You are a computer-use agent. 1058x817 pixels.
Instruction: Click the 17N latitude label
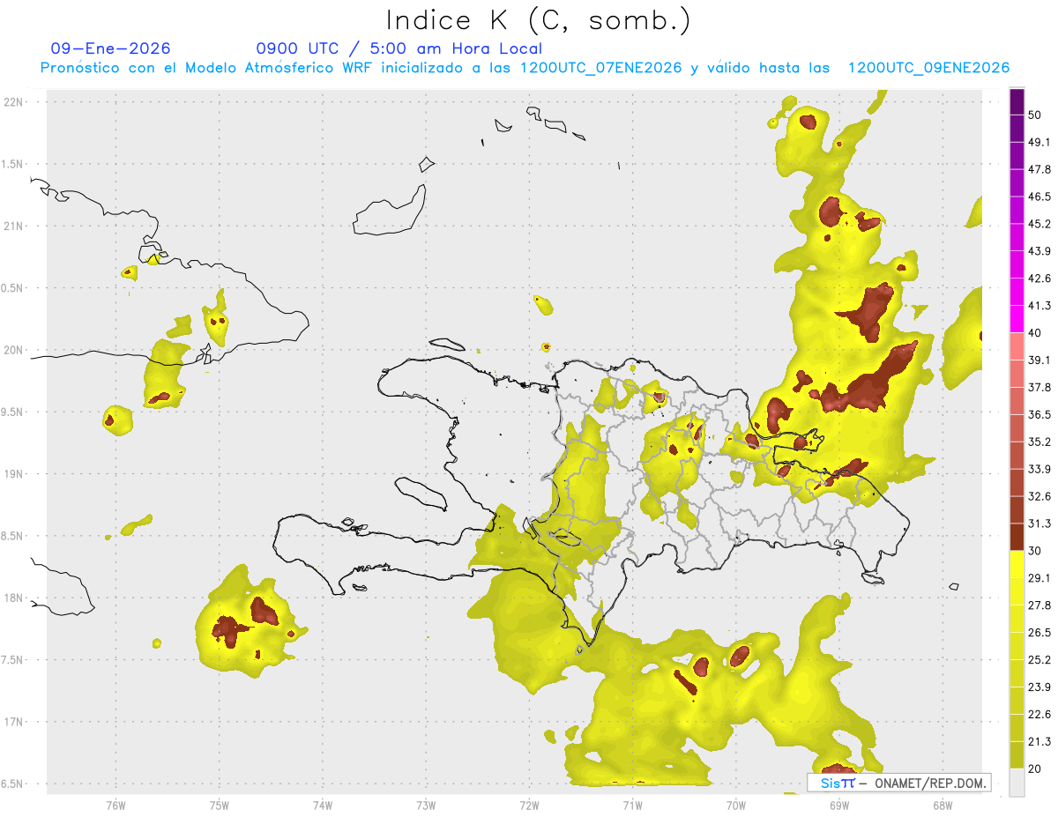(13, 722)
